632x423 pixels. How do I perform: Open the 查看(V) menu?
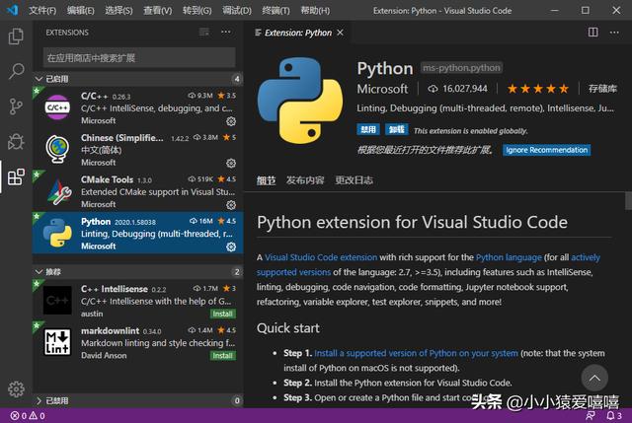point(158,11)
